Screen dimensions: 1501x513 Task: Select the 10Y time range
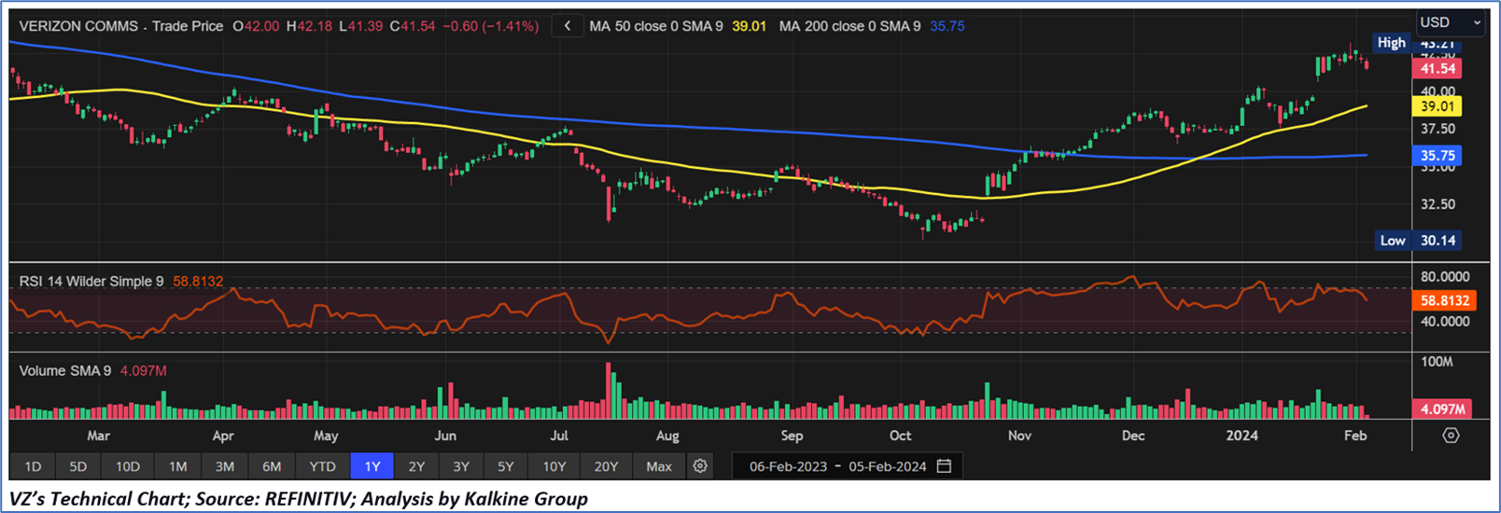[554, 466]
